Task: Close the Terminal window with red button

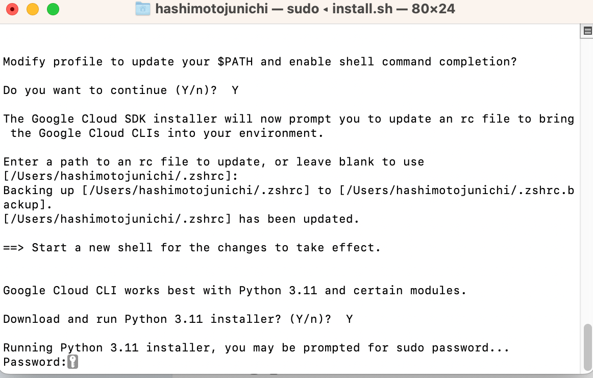Action: point(12,9)
